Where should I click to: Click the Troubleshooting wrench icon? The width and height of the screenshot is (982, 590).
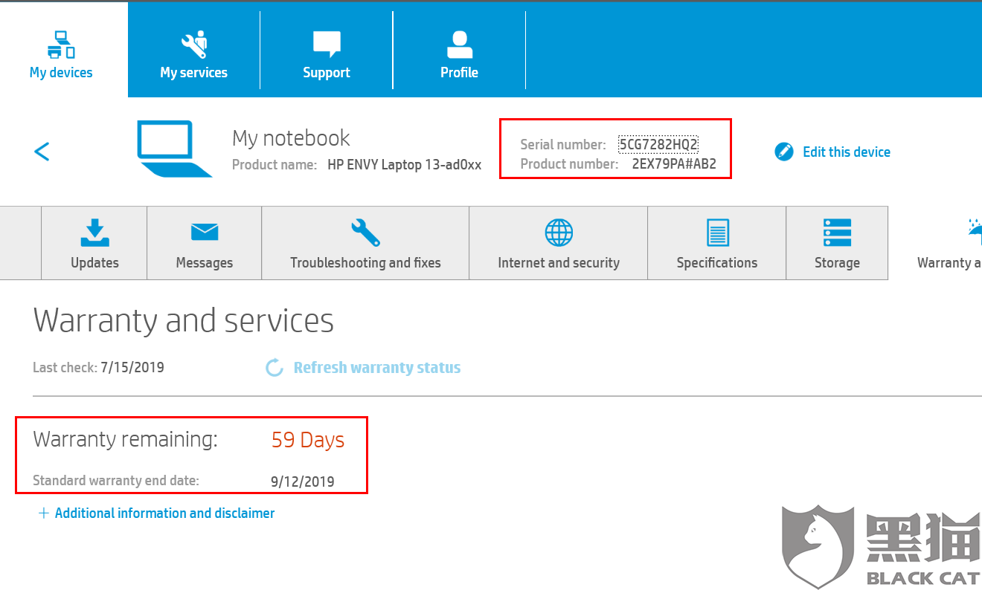coord(365,233)
